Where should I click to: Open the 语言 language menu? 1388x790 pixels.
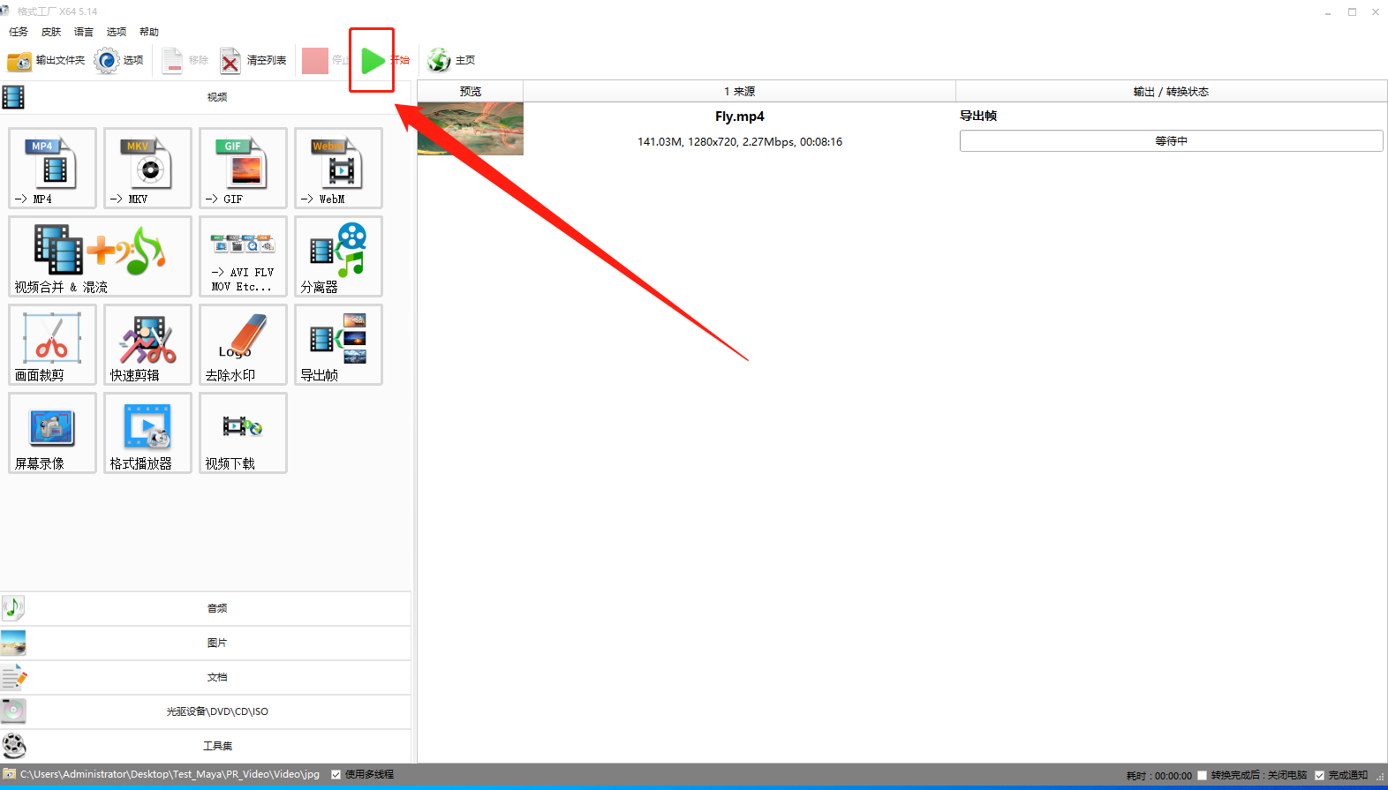pyautogui.click(x=84, y=32)
